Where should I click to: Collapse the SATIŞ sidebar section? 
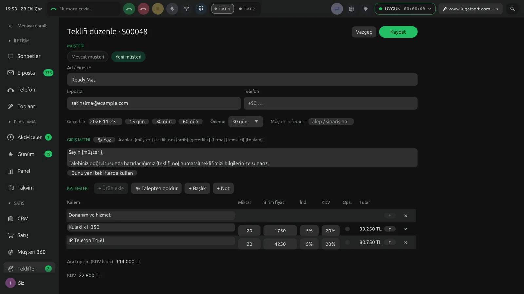pos(16,203)
